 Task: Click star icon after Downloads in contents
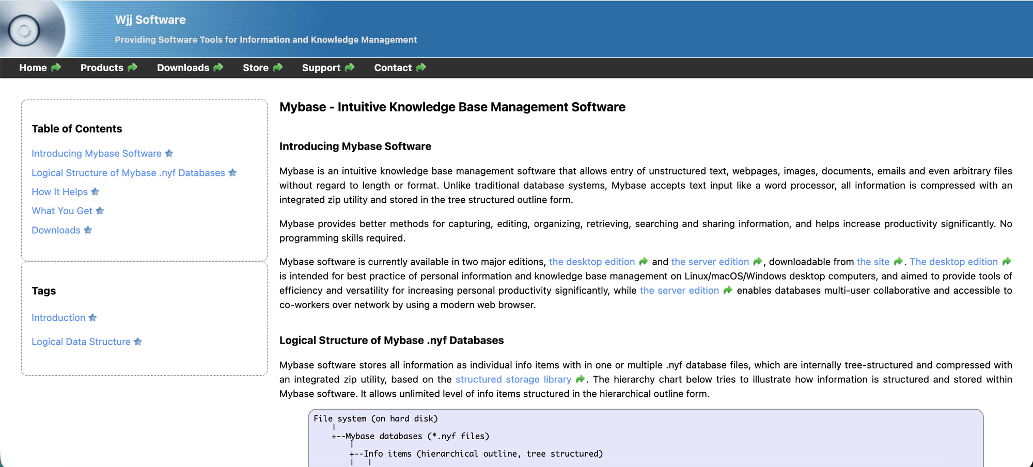pyautogui.click(x=88, y=230)
